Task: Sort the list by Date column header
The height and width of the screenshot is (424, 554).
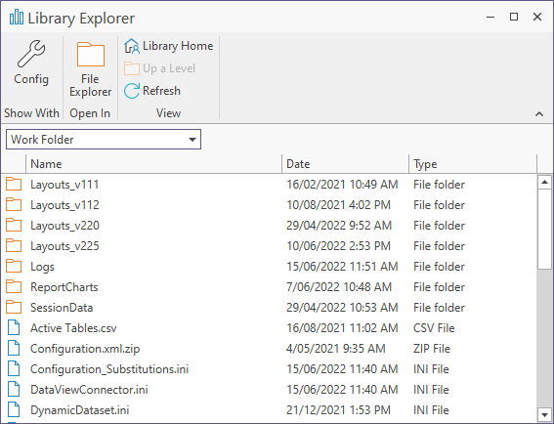Action: point(346,164)
